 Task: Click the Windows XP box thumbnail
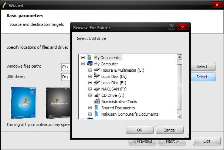pyautogui.click(x=23, y=103)
